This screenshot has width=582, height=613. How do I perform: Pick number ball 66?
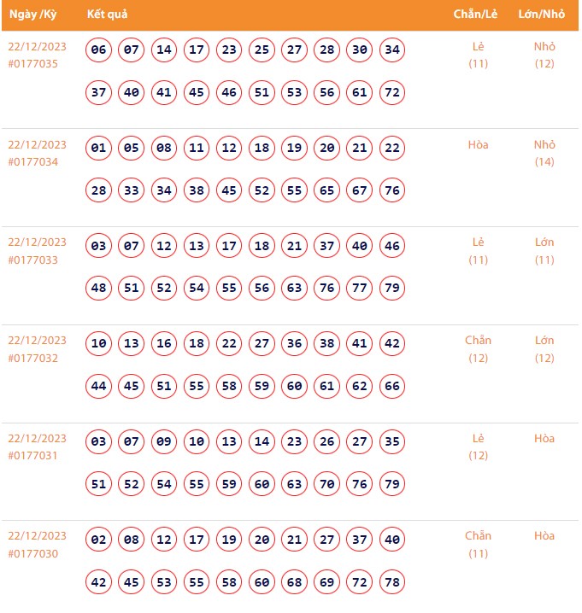pyautogui.click(x=392, y=387)
